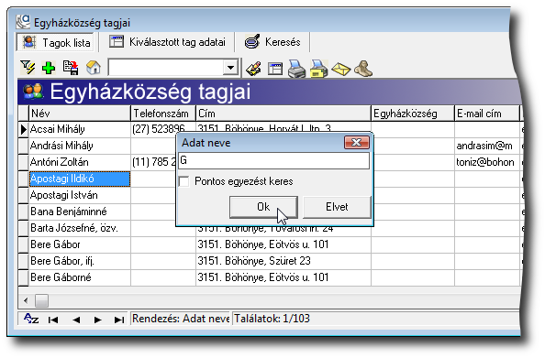Screen dimensions: 556x358
Task: Enable Pontos egyezést keres checkbox
Action: coord(184,181)
